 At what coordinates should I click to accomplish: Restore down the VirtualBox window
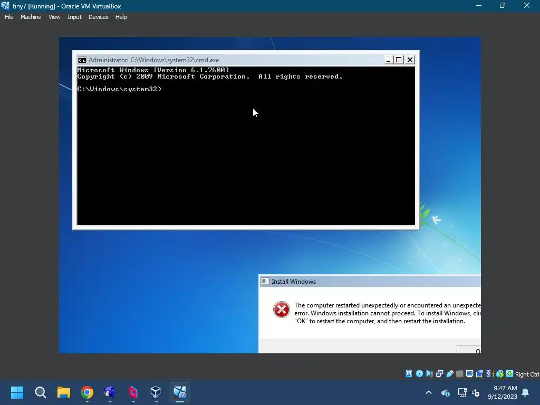tap(503, 6)
